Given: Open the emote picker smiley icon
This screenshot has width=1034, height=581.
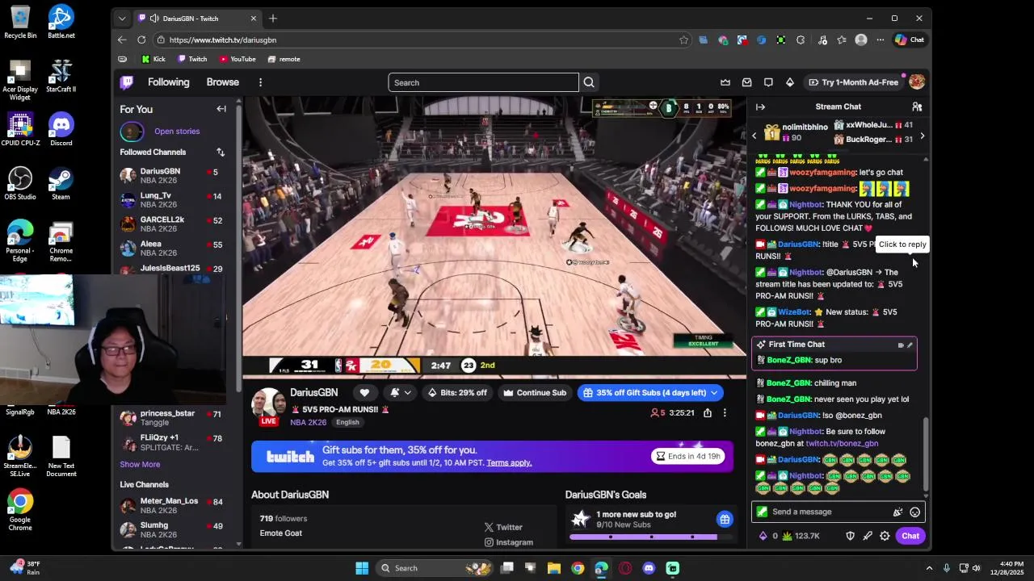Looking at the screenshot, I should (914, 512).
